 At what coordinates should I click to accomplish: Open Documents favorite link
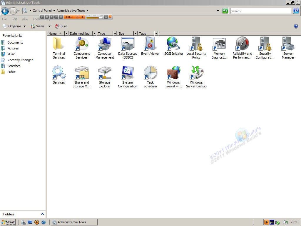pos(15,42)
